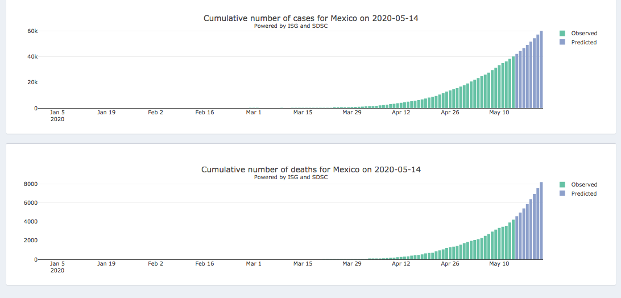Image resolution: width=621 pixels, height=298 pixels.
Task: Click blue Predicted swatch in deaths legend
Action: coord(562,193)
